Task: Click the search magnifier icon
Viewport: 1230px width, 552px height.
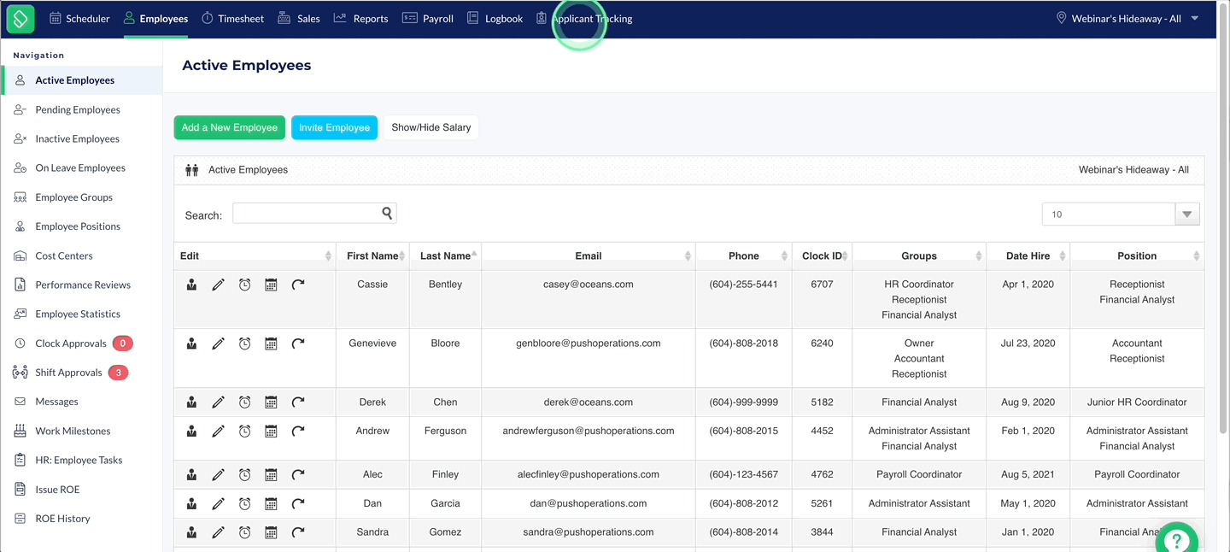Action: 387,214
